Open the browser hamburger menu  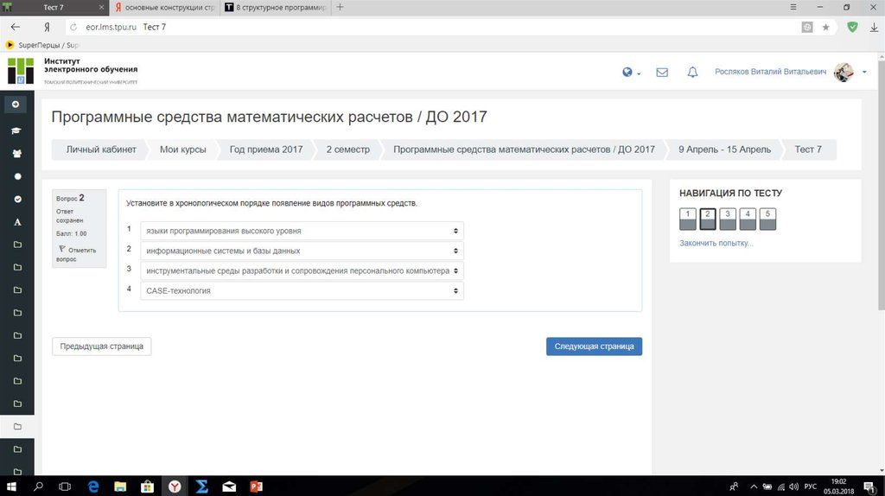pos(793,7)
